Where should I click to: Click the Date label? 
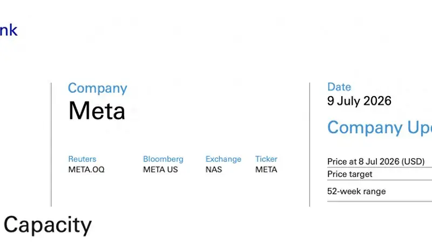(339, 87)
